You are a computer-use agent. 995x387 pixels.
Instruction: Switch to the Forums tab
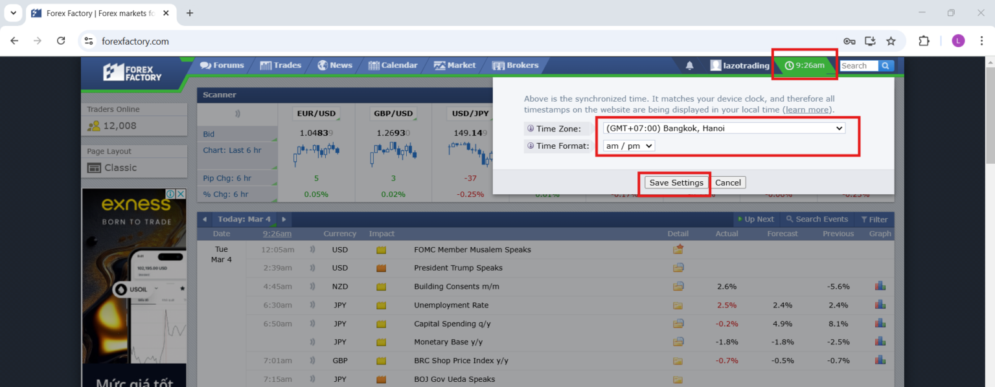pyautogui.click(x=222, y=65)
